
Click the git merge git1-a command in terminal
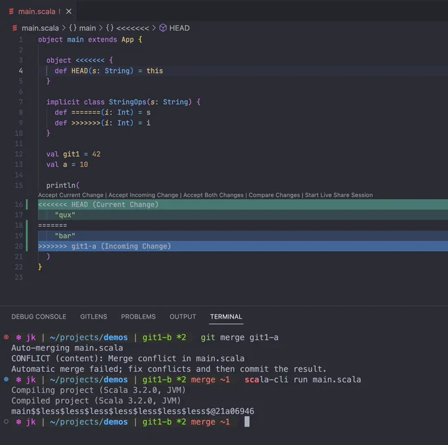(239, 338)
